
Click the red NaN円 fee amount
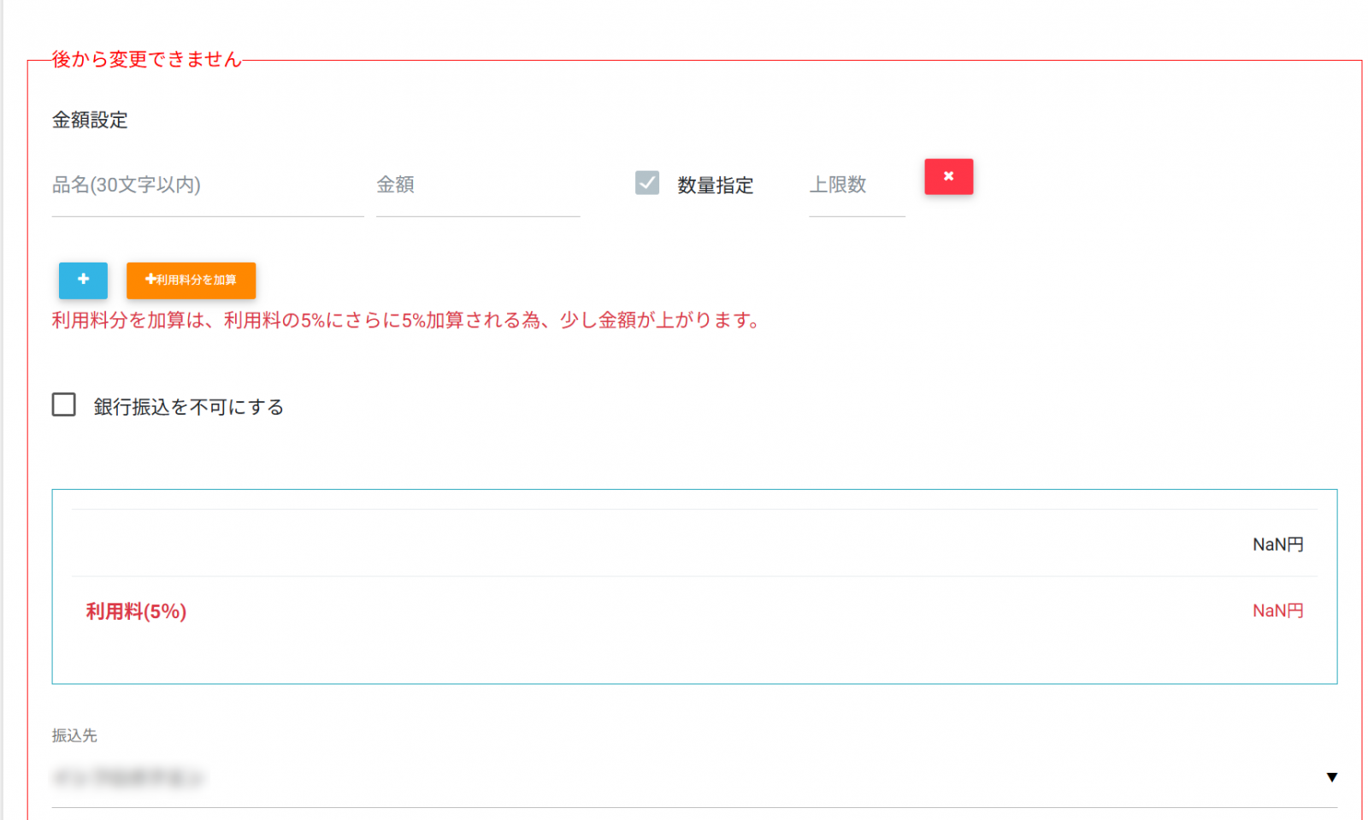click(x=1277, y=611)
